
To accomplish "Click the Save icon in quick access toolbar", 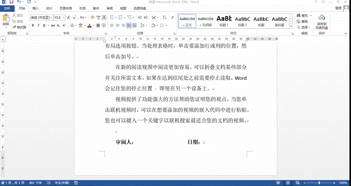I will pyautogui.click(x=11, y=2).
